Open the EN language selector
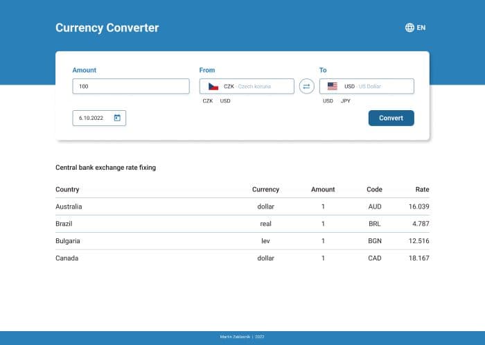This screenshot has height=345, width=485. [416, 28]
